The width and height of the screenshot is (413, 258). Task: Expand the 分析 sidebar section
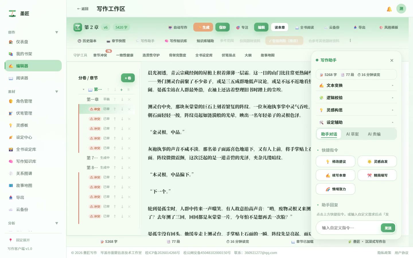point(57,223)
